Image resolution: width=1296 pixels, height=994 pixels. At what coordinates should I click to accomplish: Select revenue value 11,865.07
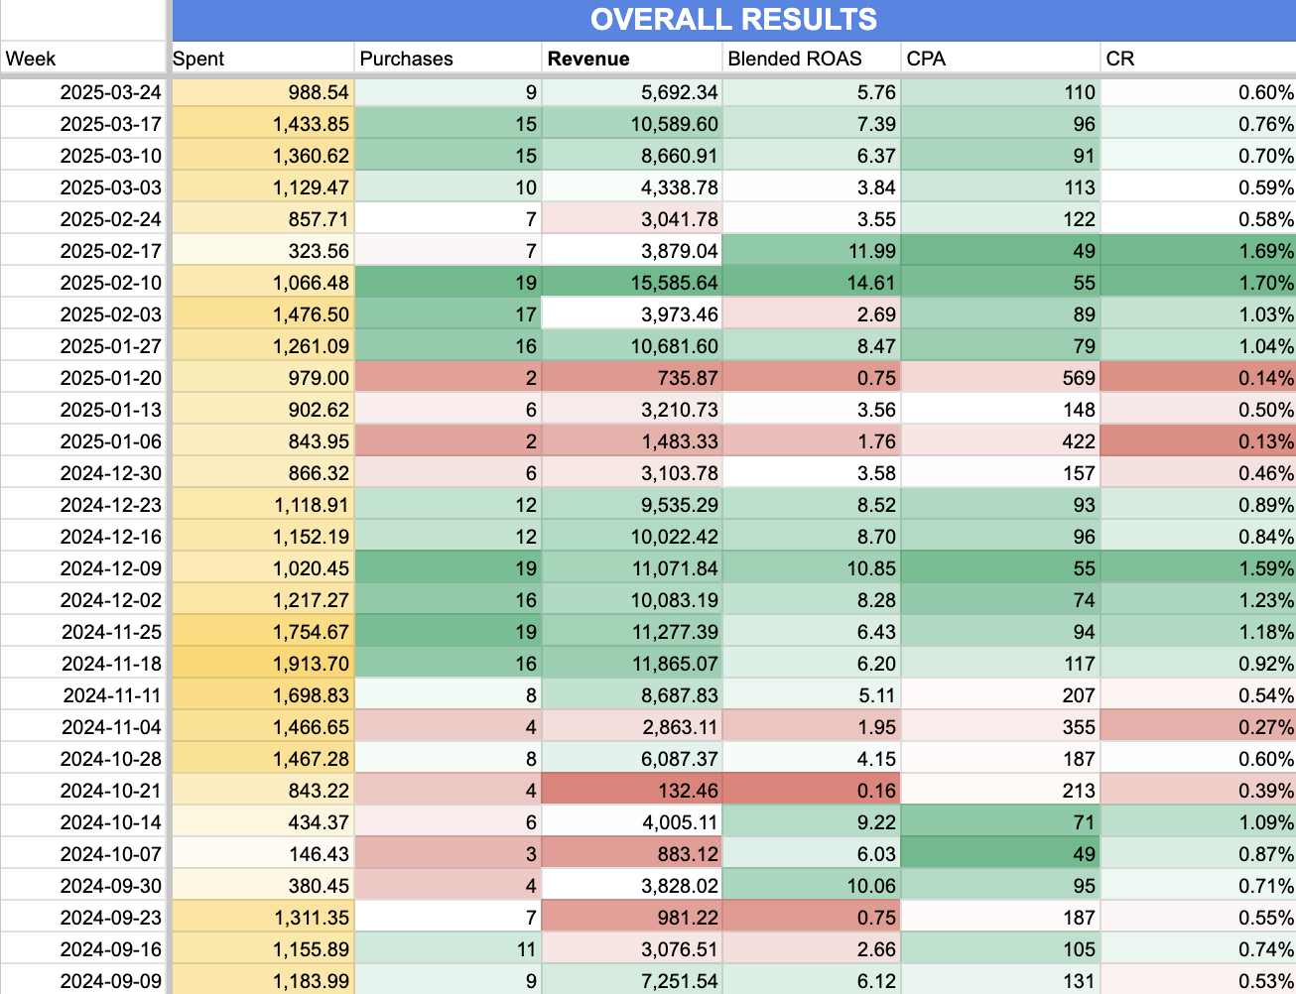click(x=632, y=664)
